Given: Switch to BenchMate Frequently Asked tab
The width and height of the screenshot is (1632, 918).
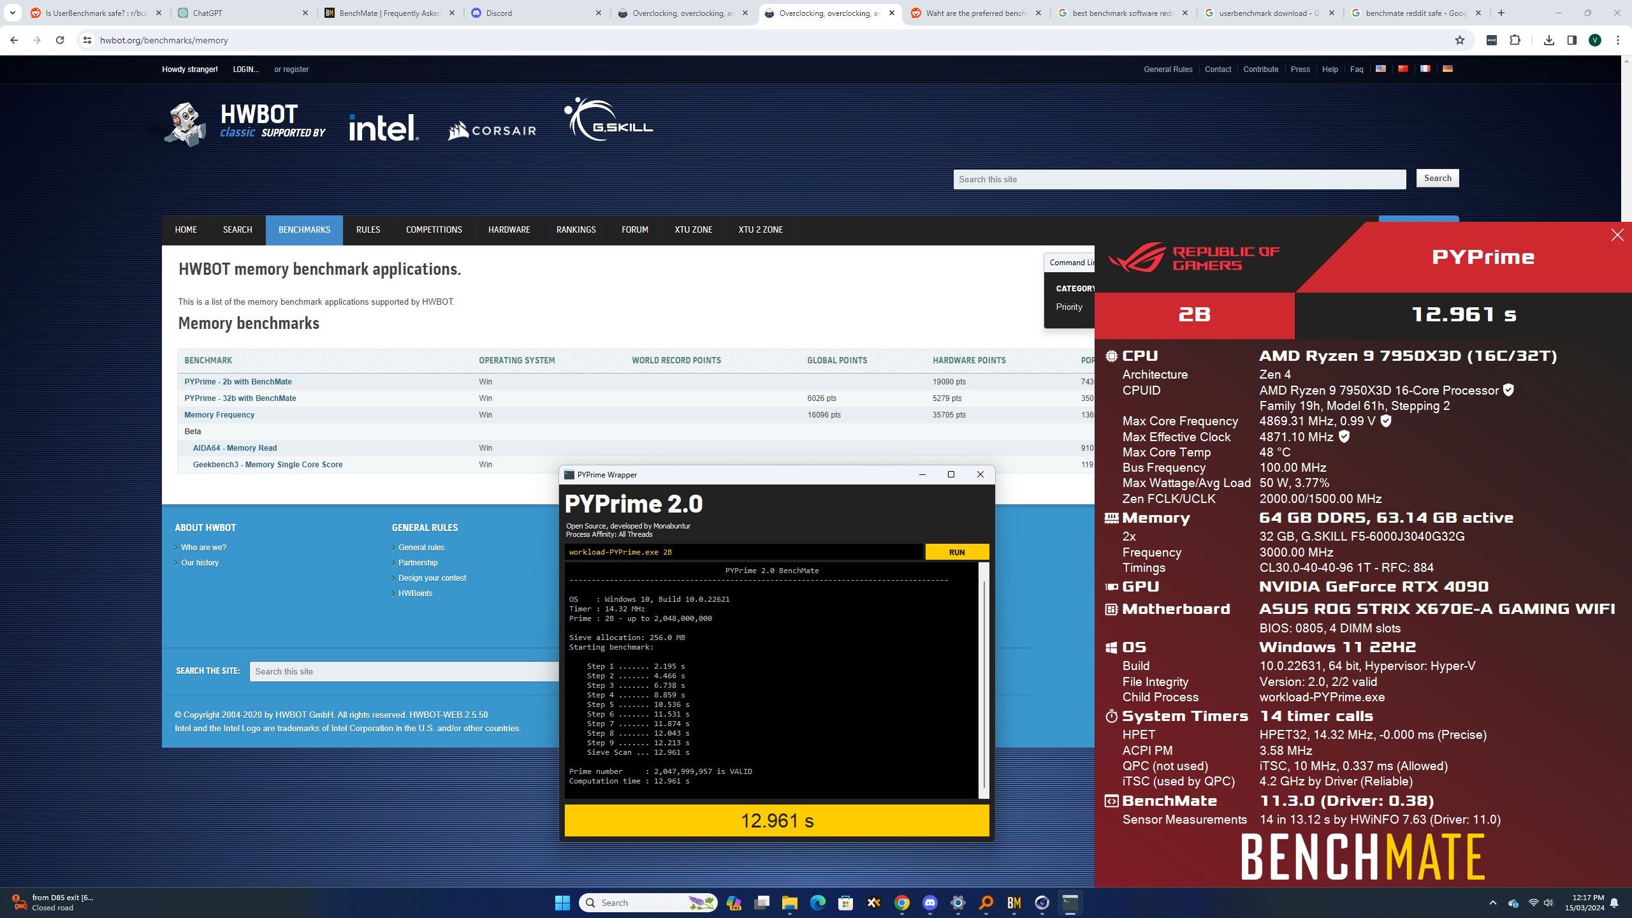Looking at the screenshot, I should 391,13.
